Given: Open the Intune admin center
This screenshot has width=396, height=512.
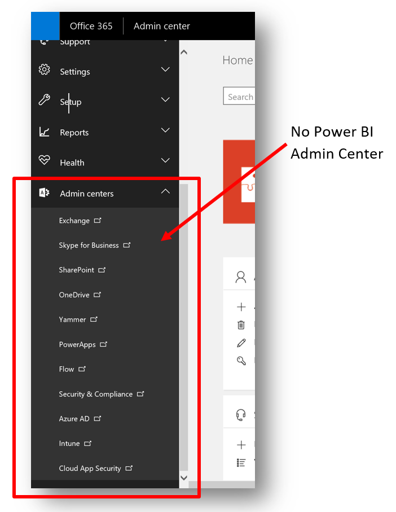Looking at the screenshot, I should [69, 444].
